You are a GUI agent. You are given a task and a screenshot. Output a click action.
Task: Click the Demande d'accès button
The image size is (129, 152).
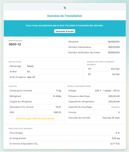64,31
